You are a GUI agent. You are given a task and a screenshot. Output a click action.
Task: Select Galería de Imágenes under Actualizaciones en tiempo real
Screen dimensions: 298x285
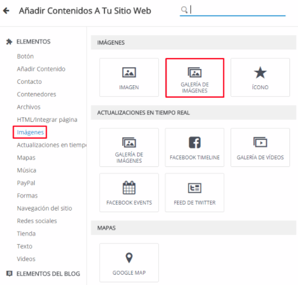coord(129,147)
